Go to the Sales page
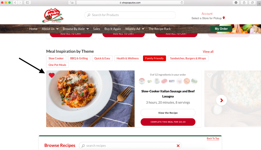 [x=97, y=29]
